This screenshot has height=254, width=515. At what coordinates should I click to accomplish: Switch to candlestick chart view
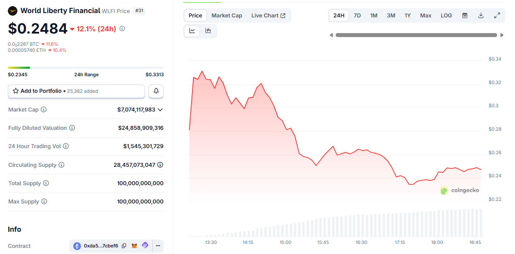(208, 30)
